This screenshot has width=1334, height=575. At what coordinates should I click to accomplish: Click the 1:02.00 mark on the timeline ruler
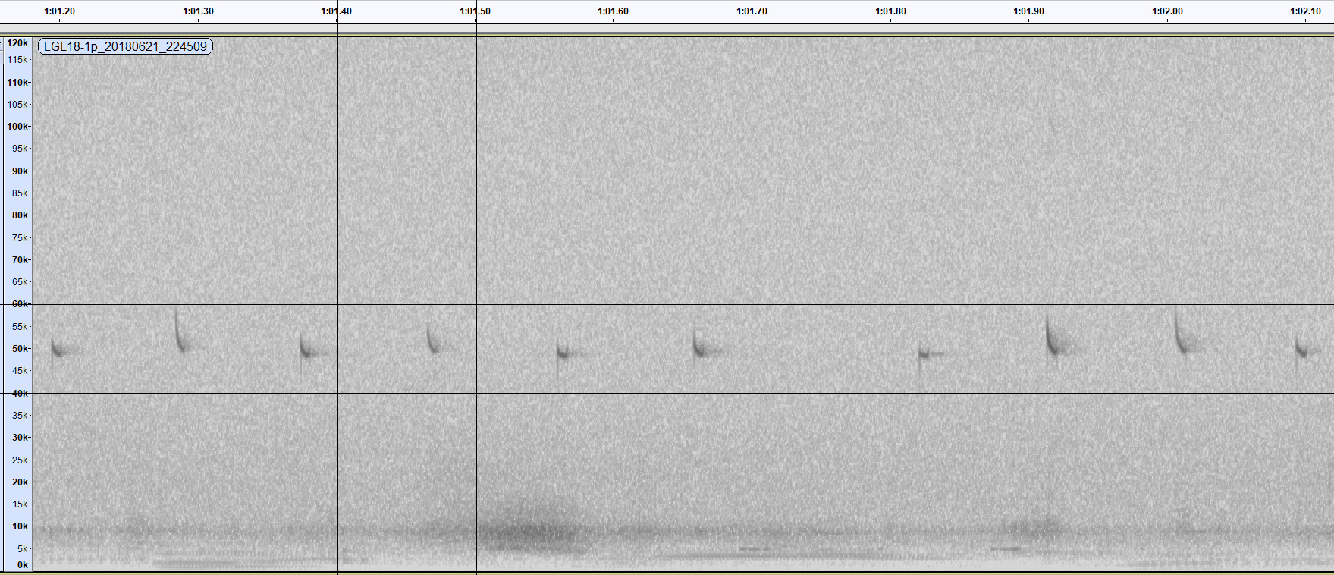1167,11
